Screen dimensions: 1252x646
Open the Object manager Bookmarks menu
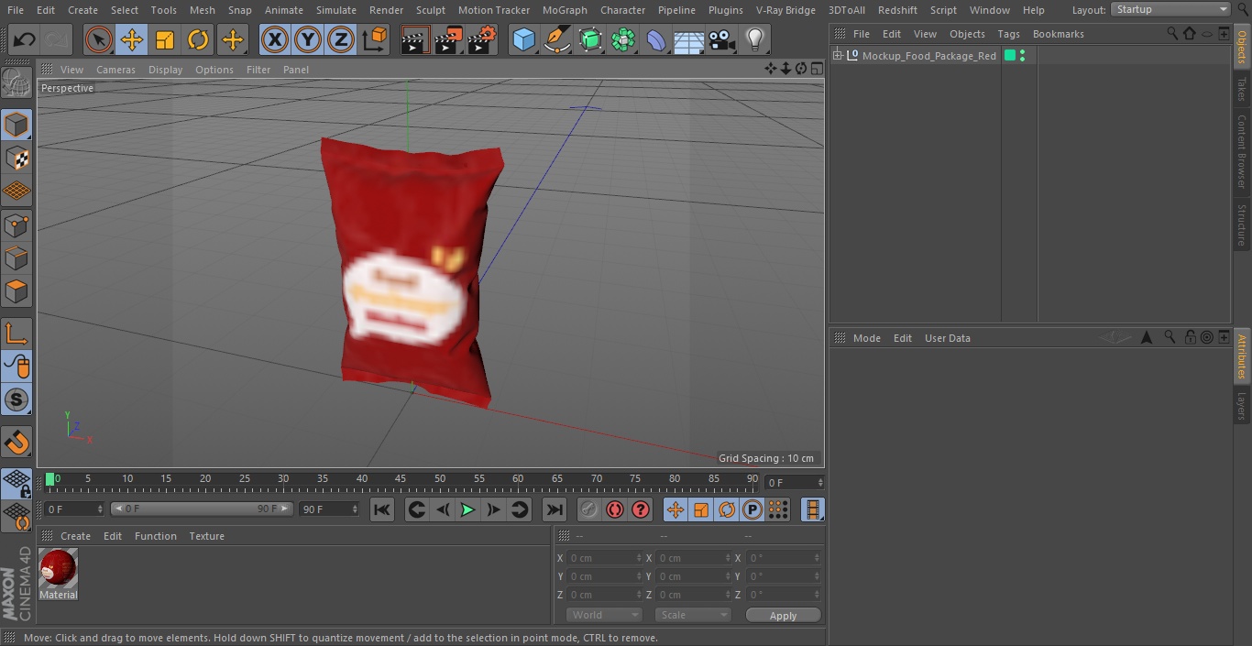pos(1058,34)
